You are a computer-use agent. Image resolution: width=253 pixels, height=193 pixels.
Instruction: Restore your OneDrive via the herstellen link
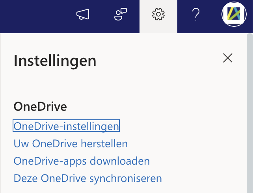(x=71, y=144)
